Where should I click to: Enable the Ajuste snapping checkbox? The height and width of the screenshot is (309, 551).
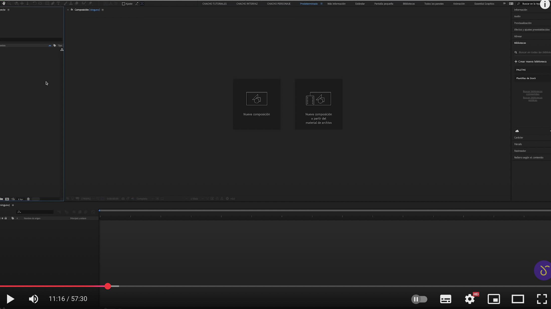click(x=123, y=4)
